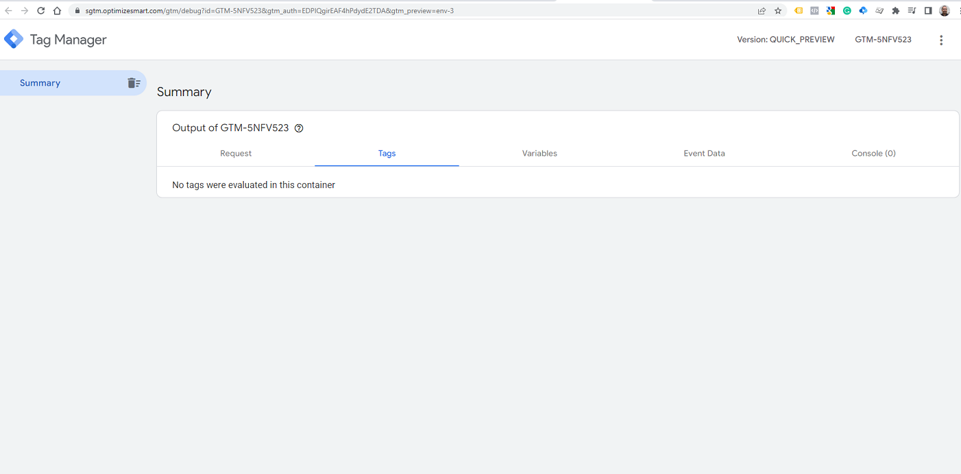Viewport: 961px width, 474px height.
Task: Open the Variables tab
Action: click(x=539, y=154)
